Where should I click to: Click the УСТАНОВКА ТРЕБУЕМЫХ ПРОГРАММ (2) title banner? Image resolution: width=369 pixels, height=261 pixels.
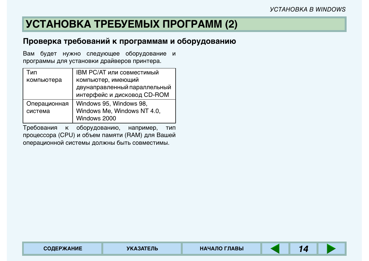point(131,24)
